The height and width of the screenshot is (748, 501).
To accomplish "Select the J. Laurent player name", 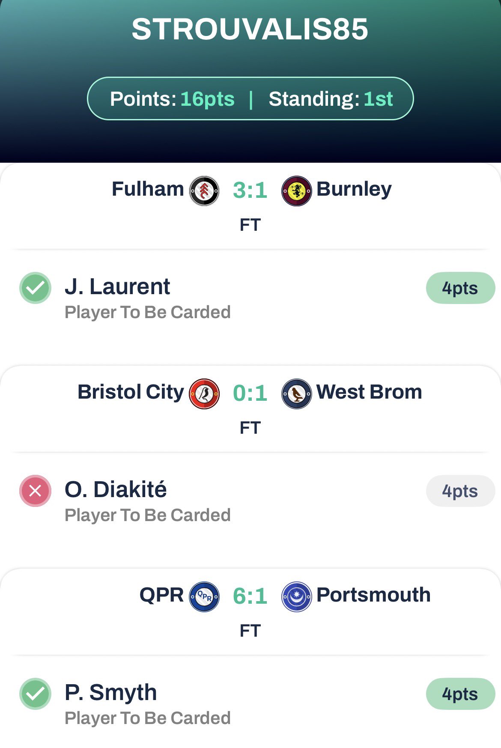I will coord(117,286).
